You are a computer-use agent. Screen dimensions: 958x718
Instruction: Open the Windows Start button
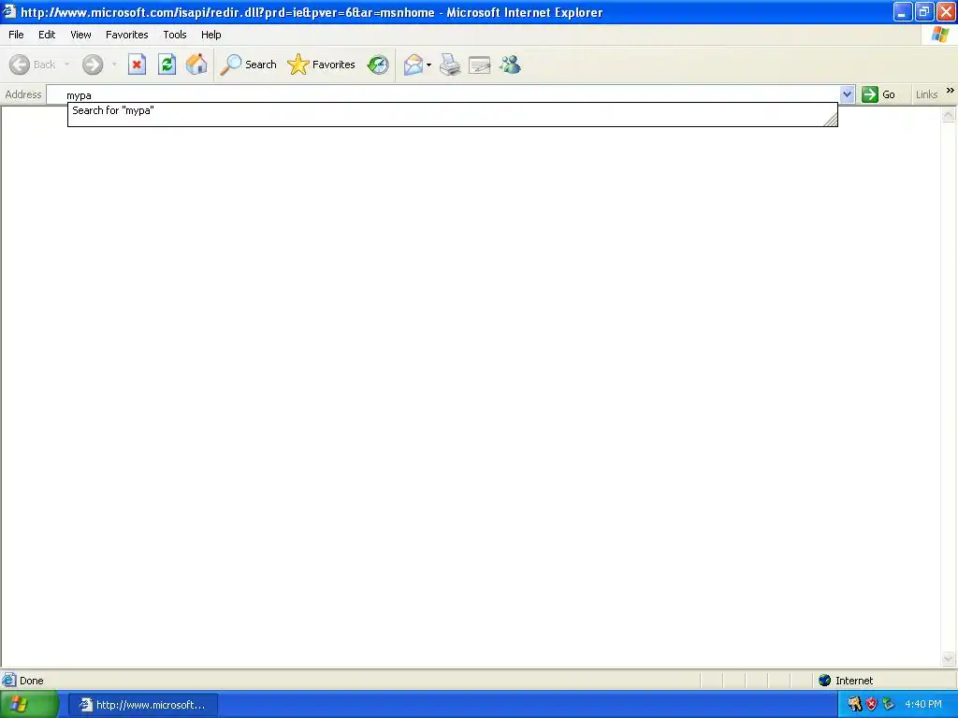(29, 705)
